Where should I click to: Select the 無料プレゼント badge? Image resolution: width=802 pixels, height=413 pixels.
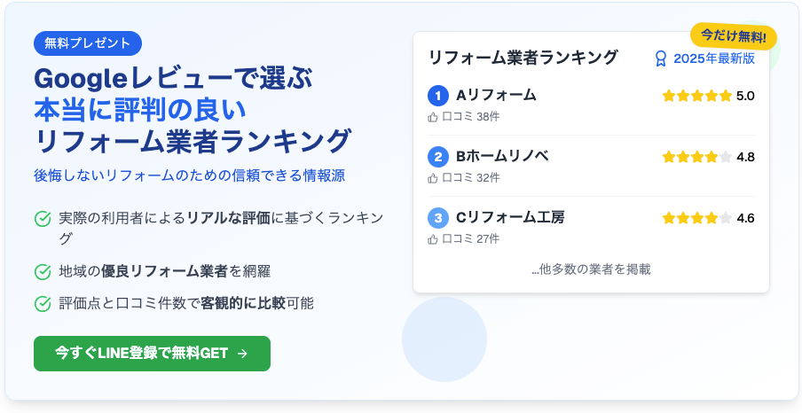click(x=88, y=43)
